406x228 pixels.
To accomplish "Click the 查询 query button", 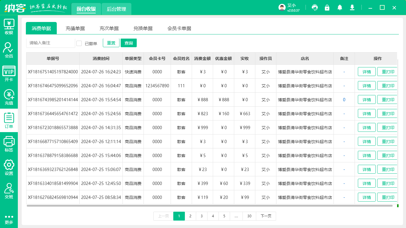I will (x=128, y=43).
